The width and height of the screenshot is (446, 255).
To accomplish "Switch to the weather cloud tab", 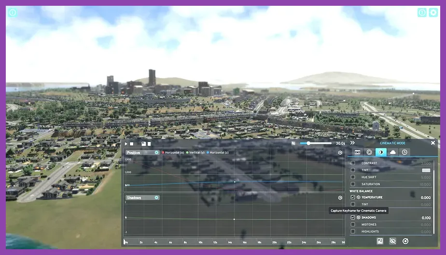I will (x=393, y=153).
